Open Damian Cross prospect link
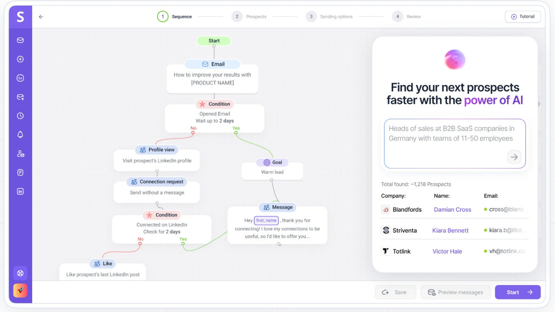Image resolution: width=555 pixels, height=312 pixels. [452, 209]
